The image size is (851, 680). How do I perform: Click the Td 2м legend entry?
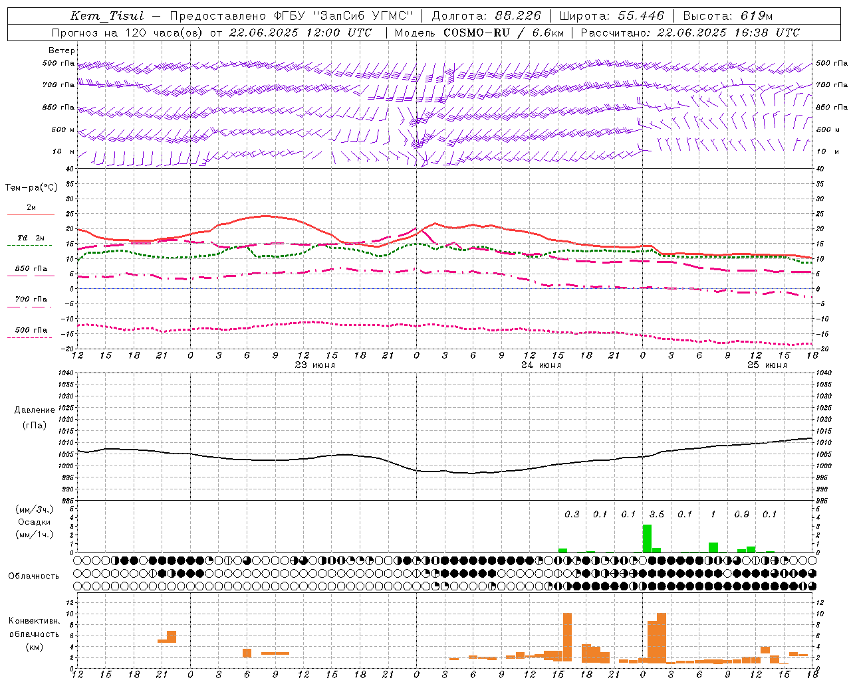[x=31, y=238]
